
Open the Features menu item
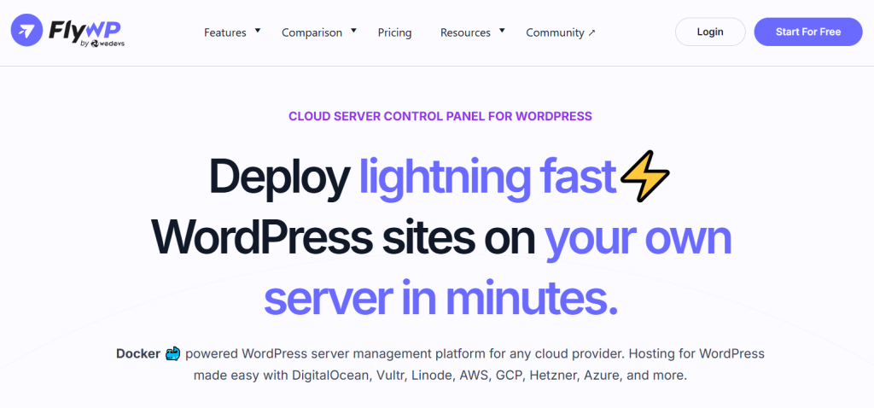(225, 32)
